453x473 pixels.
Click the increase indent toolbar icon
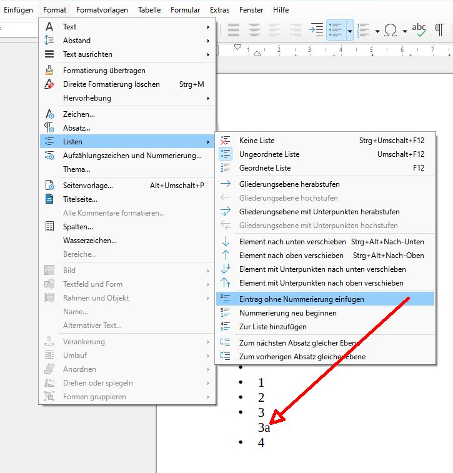[x=317, y=29]
